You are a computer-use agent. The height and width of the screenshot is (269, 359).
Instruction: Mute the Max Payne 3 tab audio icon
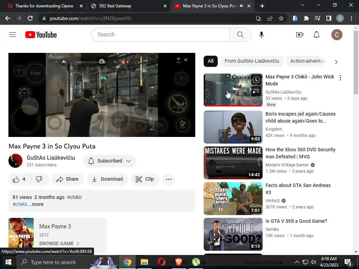pos(241,6)
